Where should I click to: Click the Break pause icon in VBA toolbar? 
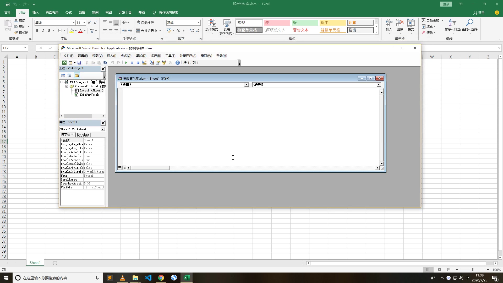[132, 63]
